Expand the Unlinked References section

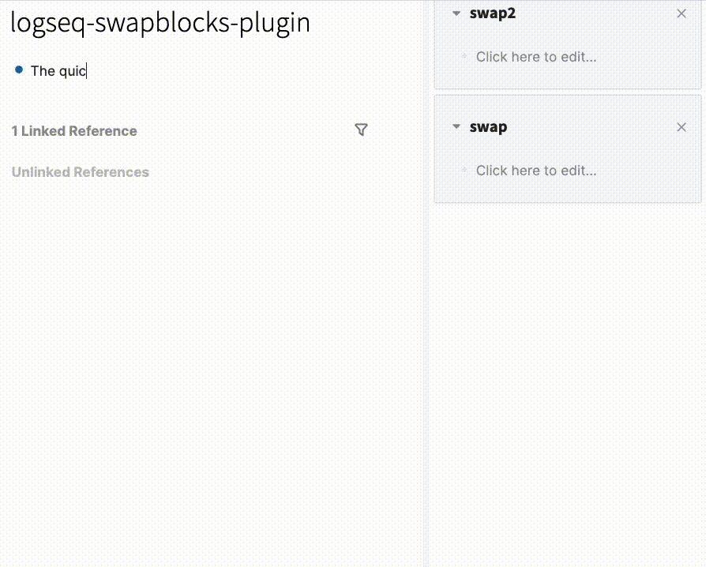click(81, 172)
